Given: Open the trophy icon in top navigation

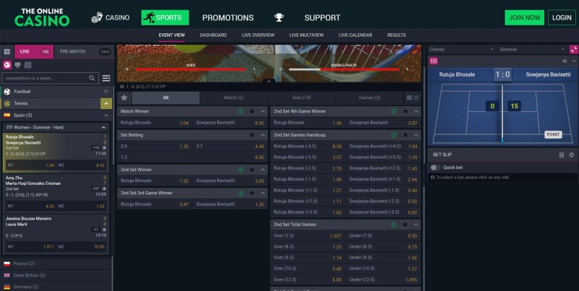Looking at the screenshot, I should tap(279, 17).
